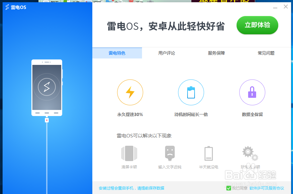Image resolution: width=293 pixels, height=194 pixels.
Task: Click the headline 雷电OS，安卓从此轻快好省
Action: [166, 26]
